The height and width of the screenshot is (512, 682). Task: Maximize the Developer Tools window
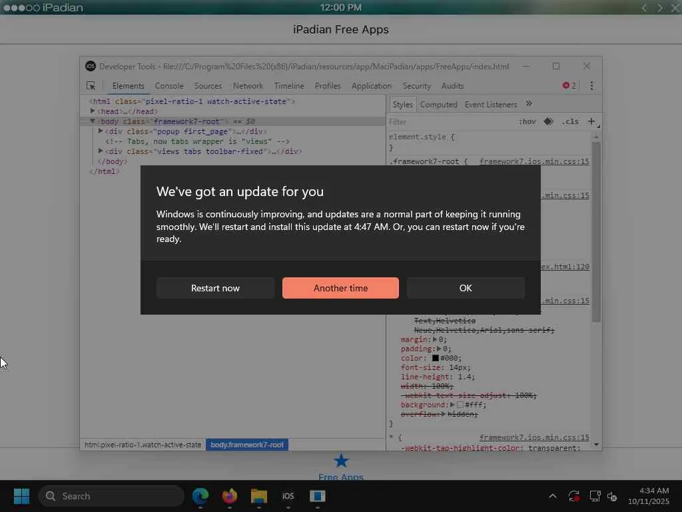pyautogui.click(x=556, y=66)
